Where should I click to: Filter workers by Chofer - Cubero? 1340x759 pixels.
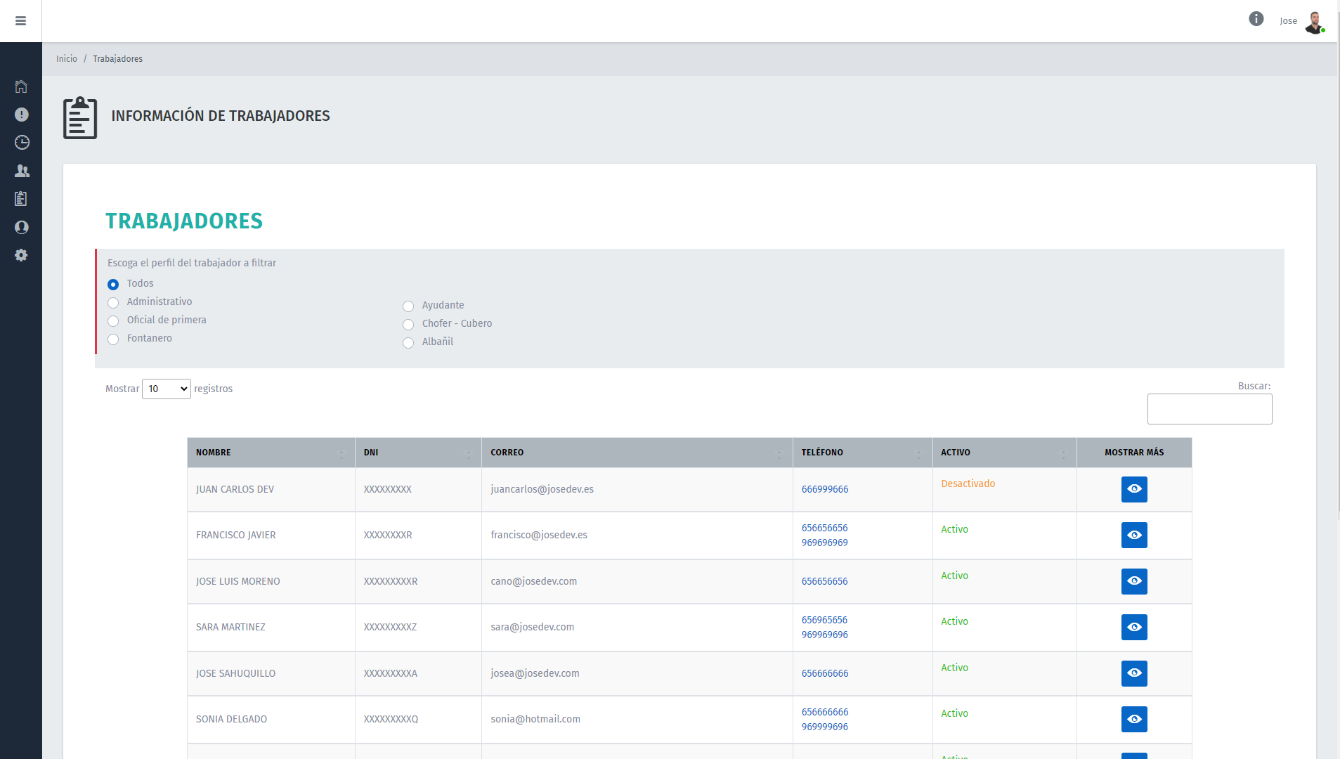pos(408,325)
